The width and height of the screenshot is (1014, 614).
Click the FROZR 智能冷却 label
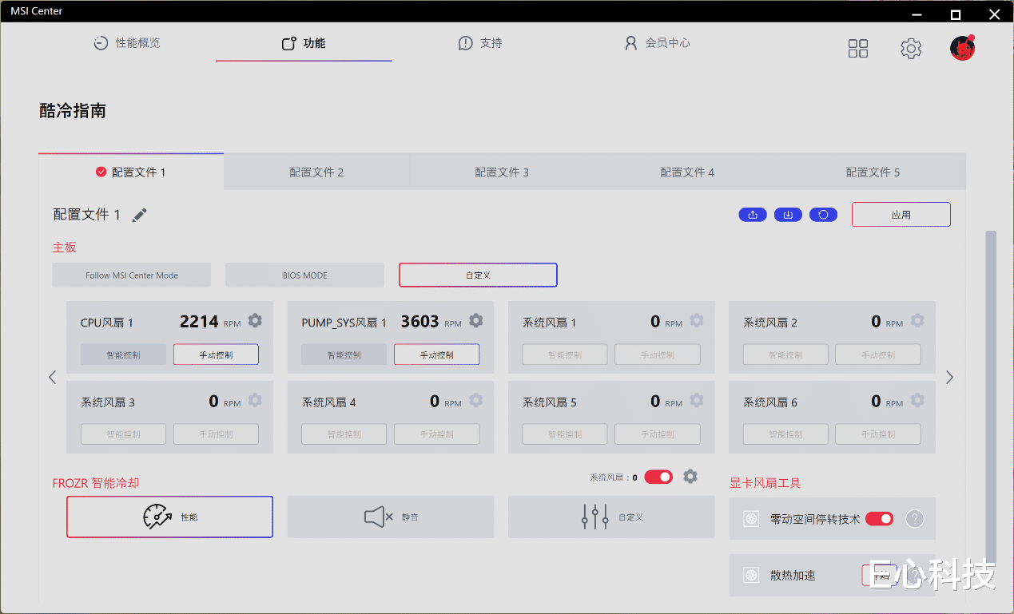(x=96, y=483)
